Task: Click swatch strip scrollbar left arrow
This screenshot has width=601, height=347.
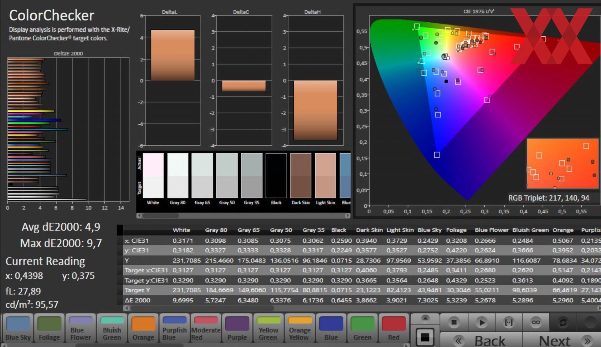Action: [x=139, y=215]
